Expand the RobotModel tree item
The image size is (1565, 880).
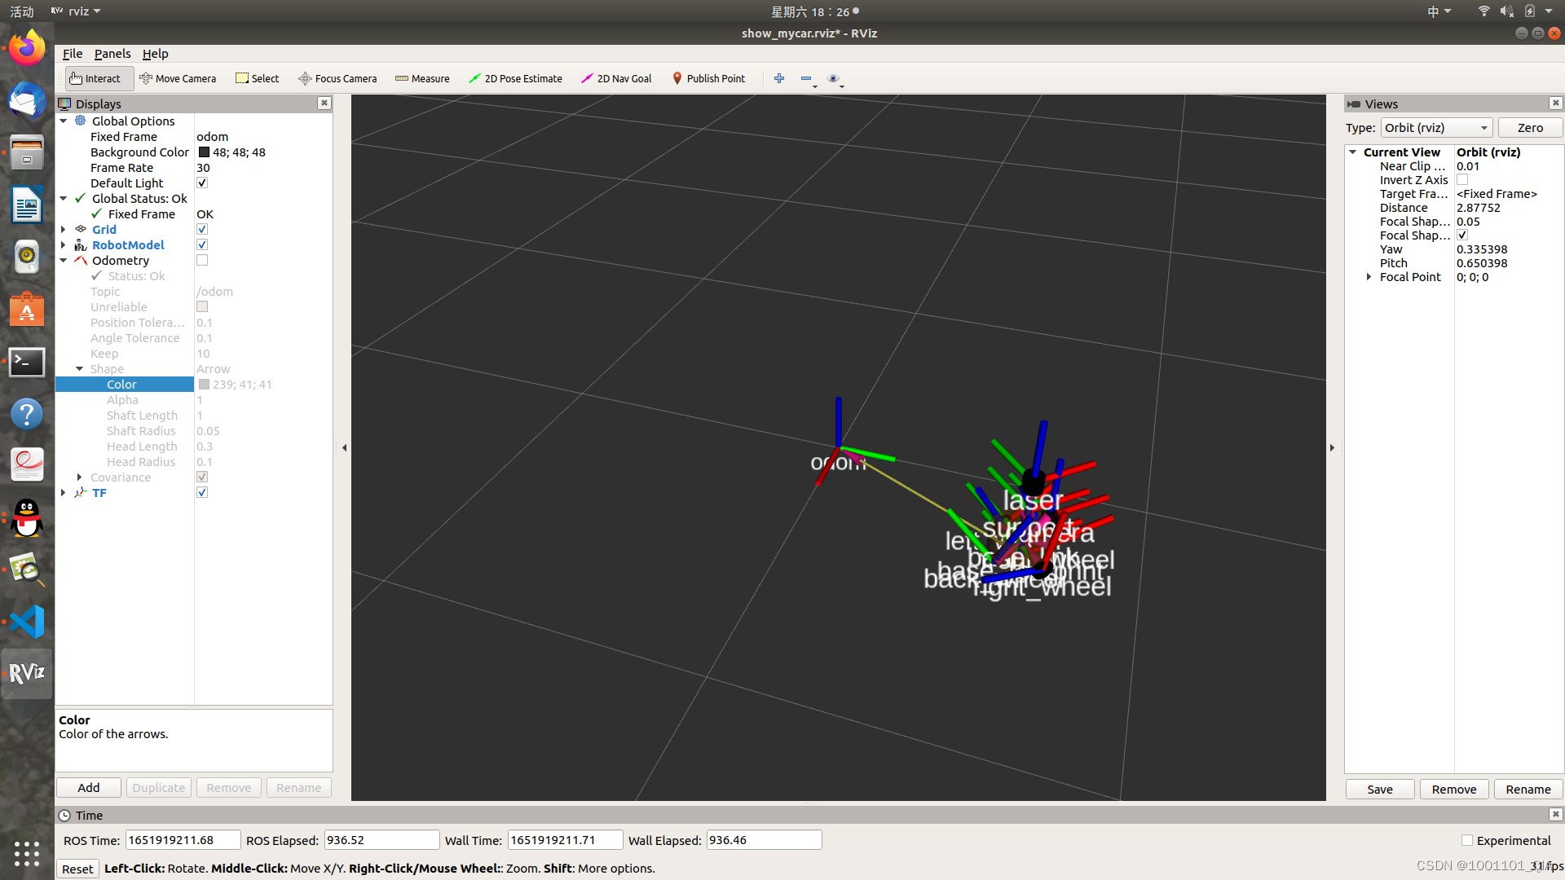click(64, 245)
